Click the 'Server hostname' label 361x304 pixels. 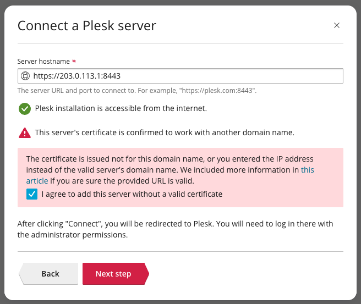click(x=43, y=62)
